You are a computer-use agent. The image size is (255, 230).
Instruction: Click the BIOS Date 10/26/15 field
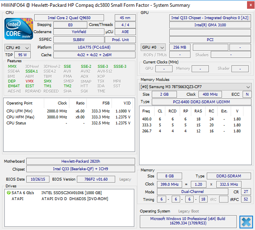point(38,179)
